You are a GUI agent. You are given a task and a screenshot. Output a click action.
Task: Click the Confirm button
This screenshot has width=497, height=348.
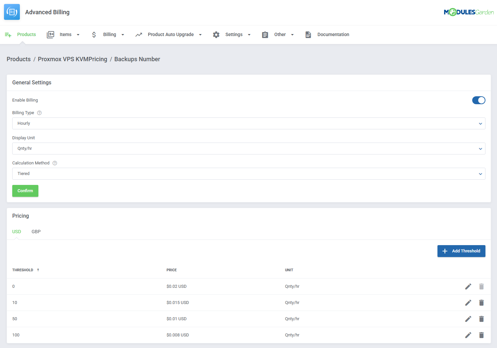point(25,191)
